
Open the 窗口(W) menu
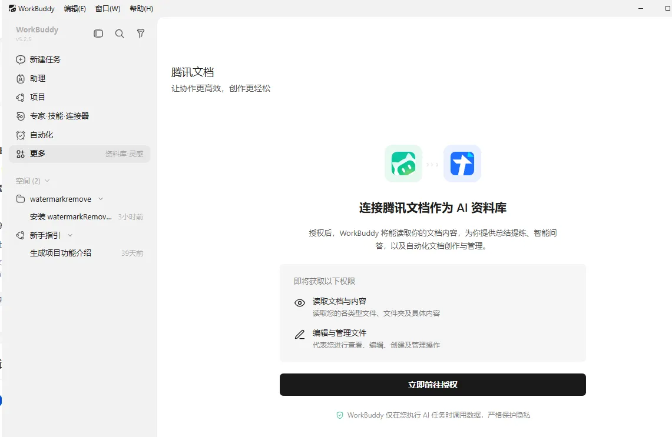tap(108, 8)
